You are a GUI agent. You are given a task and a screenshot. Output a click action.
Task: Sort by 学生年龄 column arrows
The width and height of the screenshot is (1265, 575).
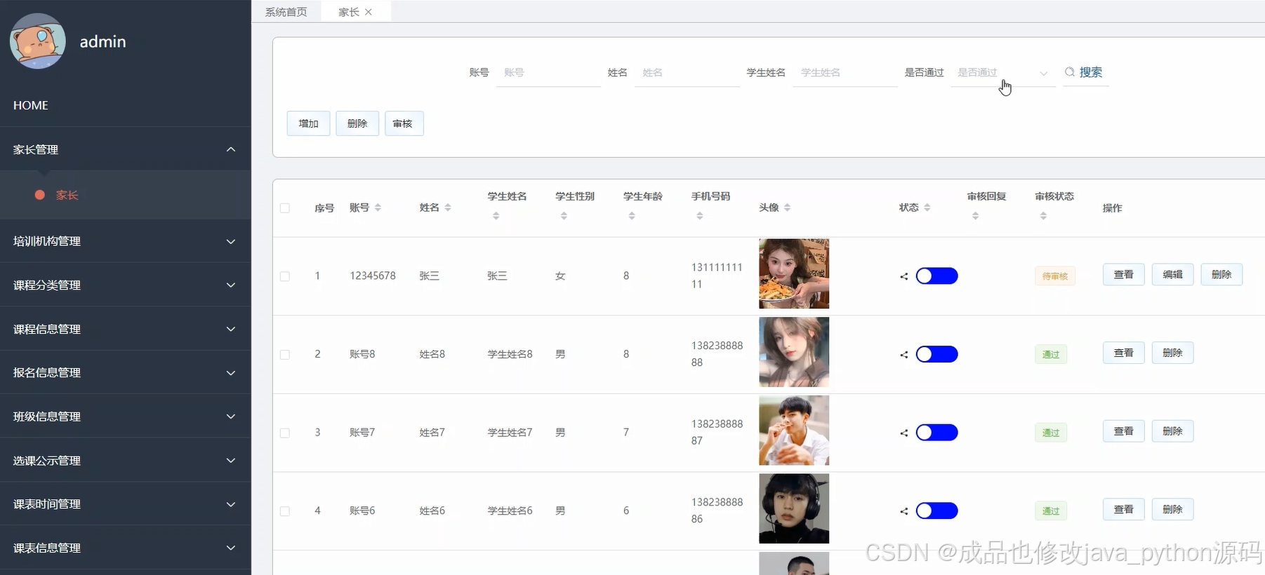[x=632, y=216]
